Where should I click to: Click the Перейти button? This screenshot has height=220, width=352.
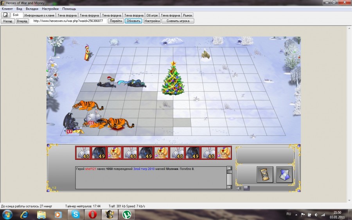point(116,21)
